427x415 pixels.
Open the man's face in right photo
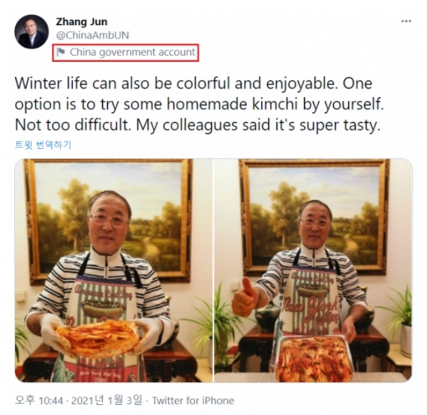click(315, 223)
